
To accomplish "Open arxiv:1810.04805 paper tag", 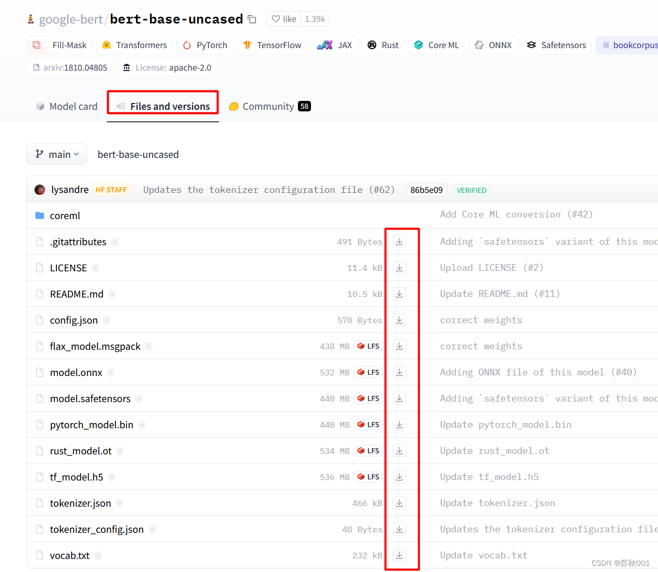I will tap(70, 67).
